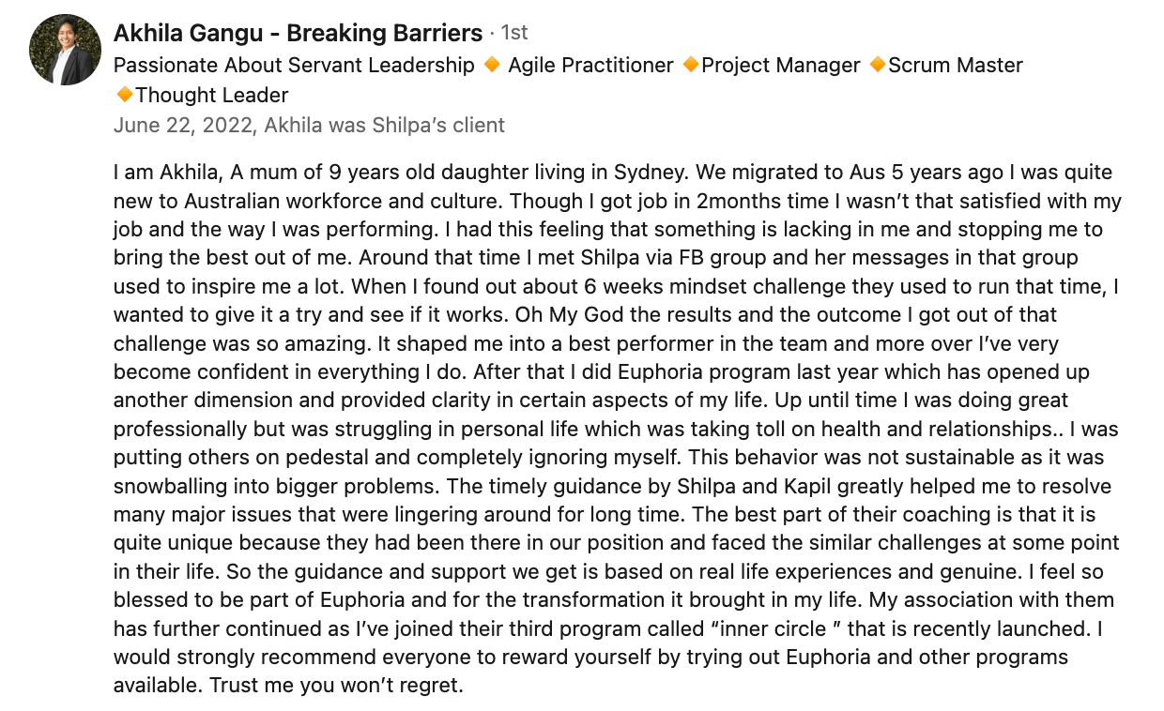
Task: Select the Agile Practitioner headline text
Action: tap(590, 65)
